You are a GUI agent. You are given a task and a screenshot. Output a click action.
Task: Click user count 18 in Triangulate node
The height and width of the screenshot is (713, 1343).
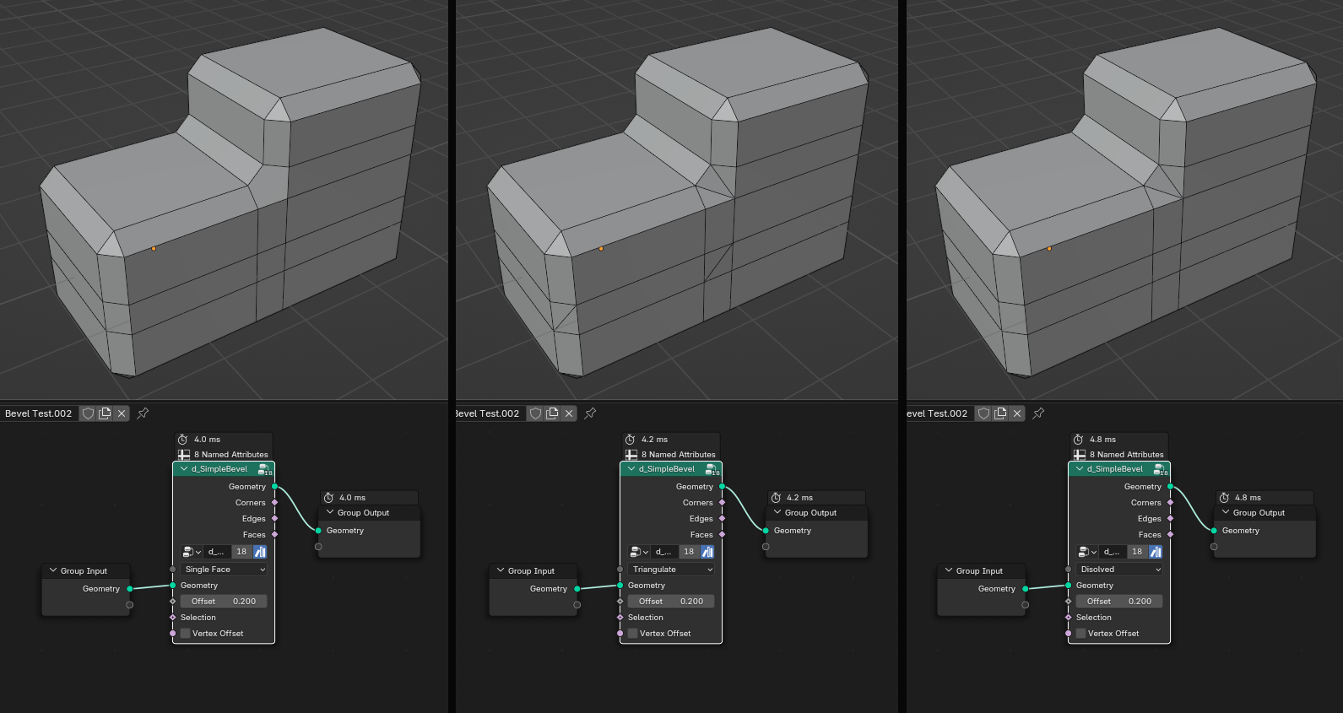tap(689, 552)
